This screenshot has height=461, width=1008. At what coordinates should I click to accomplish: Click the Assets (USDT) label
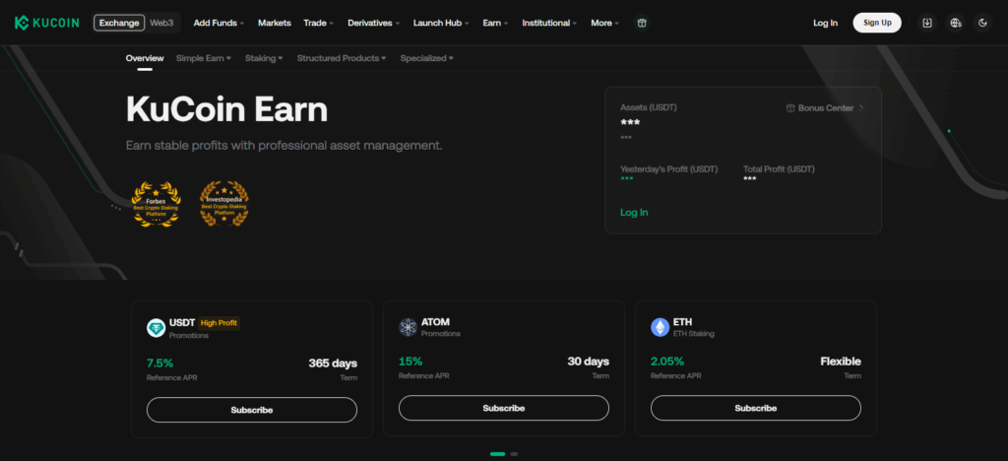649,108
